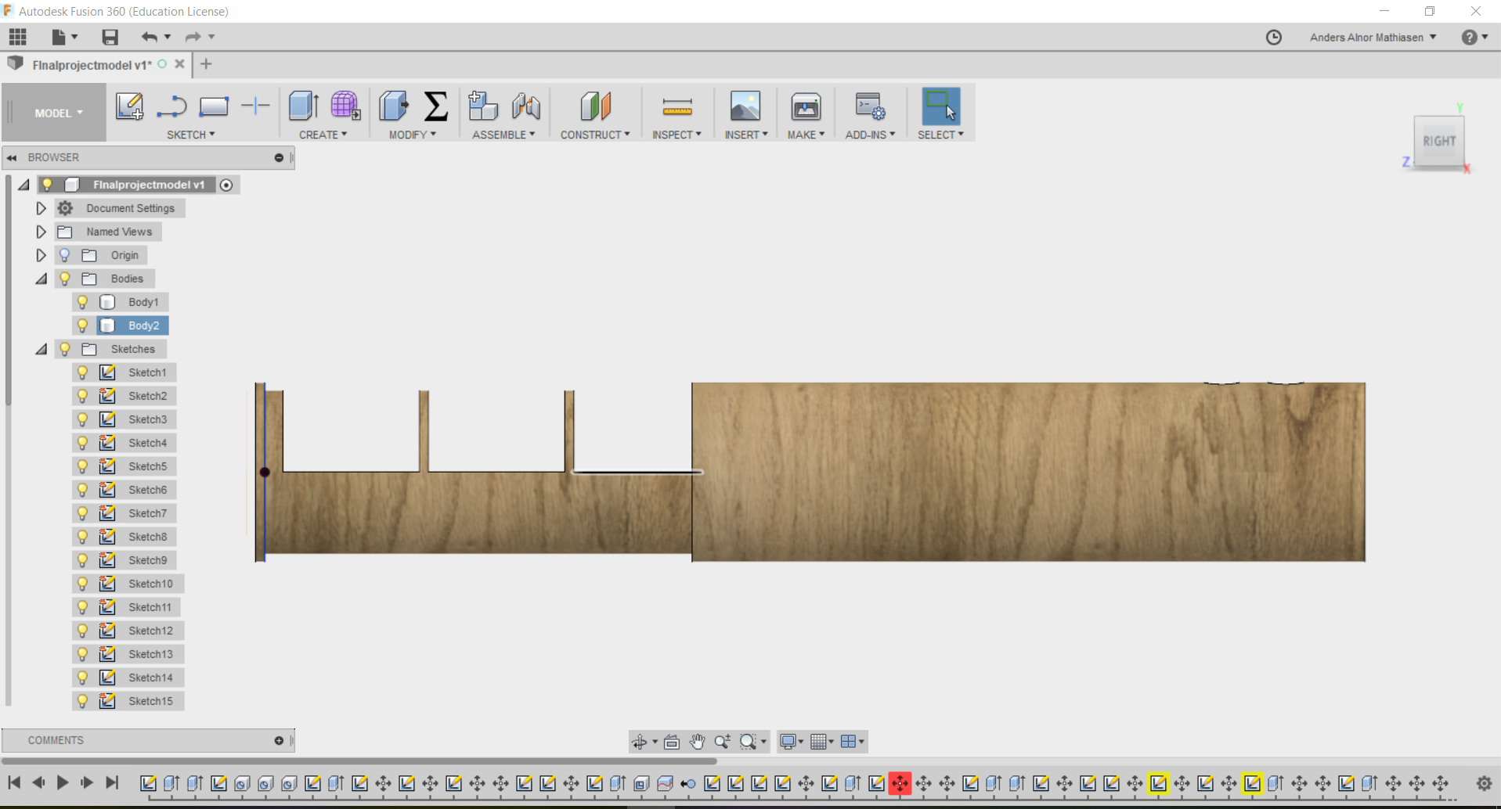Open the ASSEMBLE menu

coord(503,135)
